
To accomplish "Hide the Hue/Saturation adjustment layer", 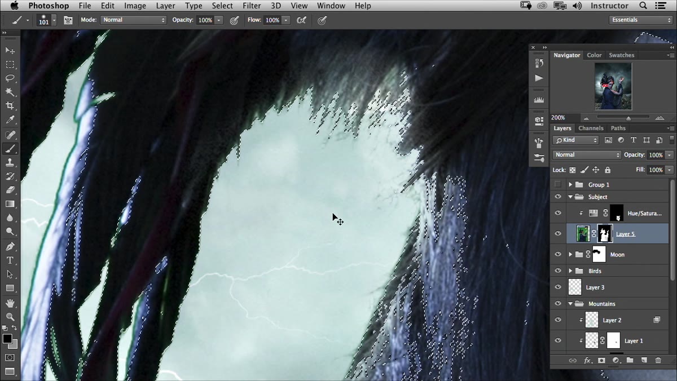I will click(558, 213).
